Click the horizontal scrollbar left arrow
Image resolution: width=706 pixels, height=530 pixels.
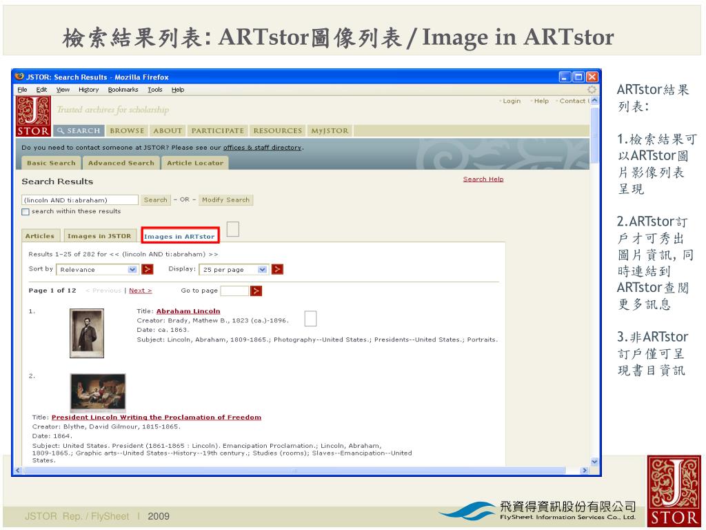(x=19, y=471)
